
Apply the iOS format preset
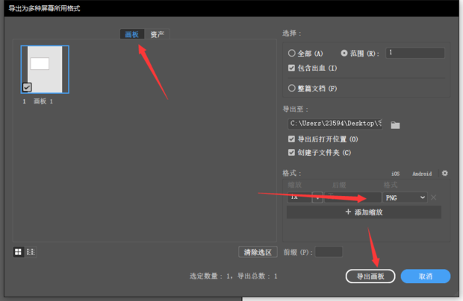[x=396, y=174]
